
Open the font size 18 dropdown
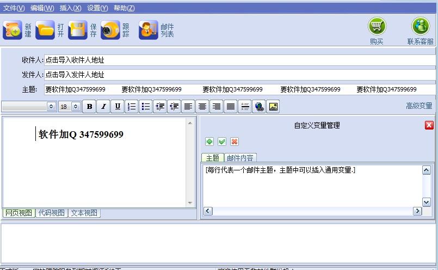[x=76, y=107]
